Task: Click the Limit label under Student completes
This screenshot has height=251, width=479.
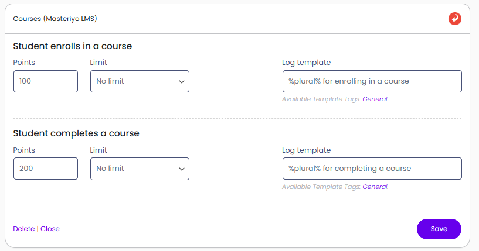Action: point(98,150)
